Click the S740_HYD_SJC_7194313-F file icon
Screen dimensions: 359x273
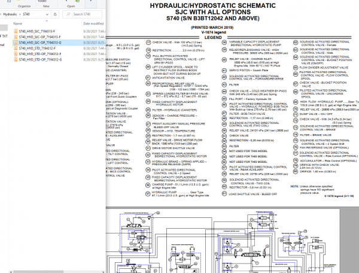(16, 31)
